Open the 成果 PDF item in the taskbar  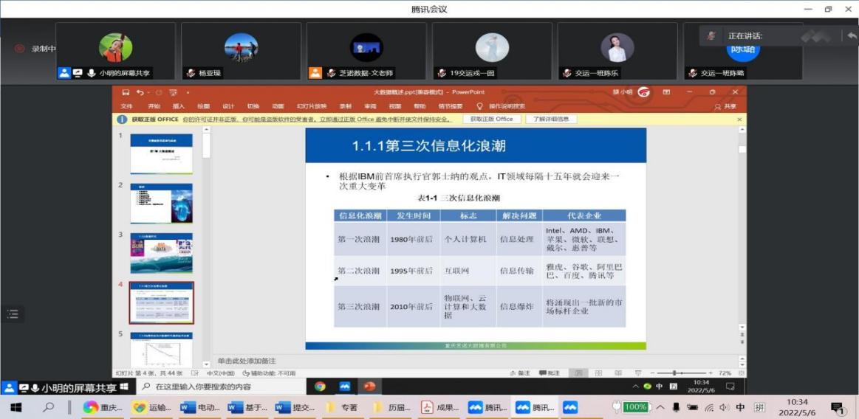pyautogui.click(x=441, y=407)
